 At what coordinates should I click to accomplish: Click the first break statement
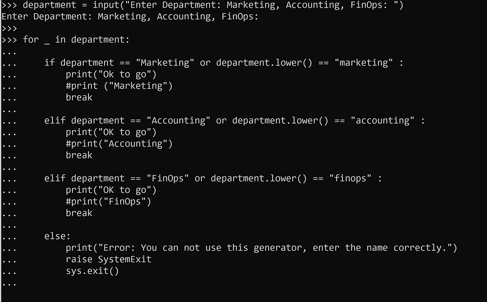click(79, 97)
